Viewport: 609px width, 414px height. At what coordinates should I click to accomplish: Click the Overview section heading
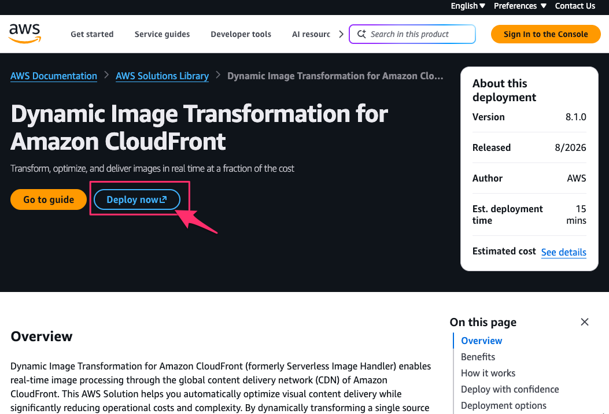tap(42, 337)
